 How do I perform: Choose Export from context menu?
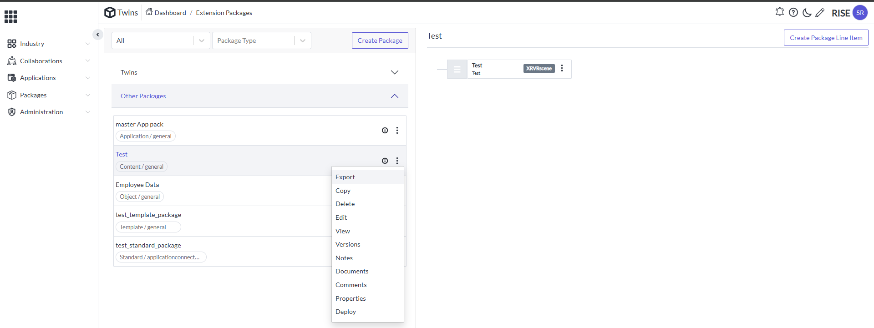[368, 177]
